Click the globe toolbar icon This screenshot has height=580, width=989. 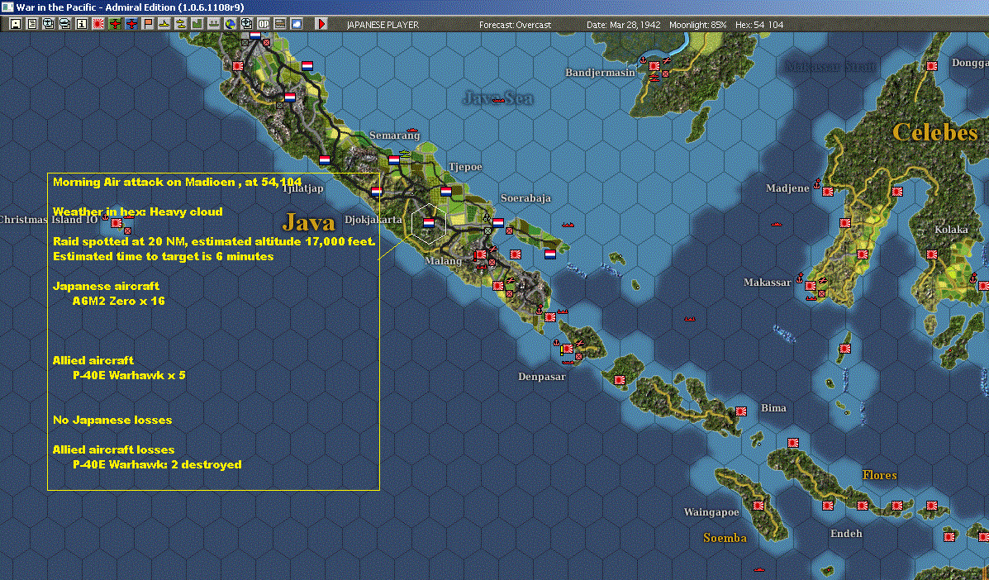click(x=231, y=24)
